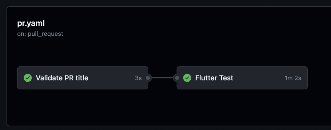Viewport: 331px width, 130px height.
Task: Click the output connector dot of Validate PR title
Action: click(x=148, y=78)
